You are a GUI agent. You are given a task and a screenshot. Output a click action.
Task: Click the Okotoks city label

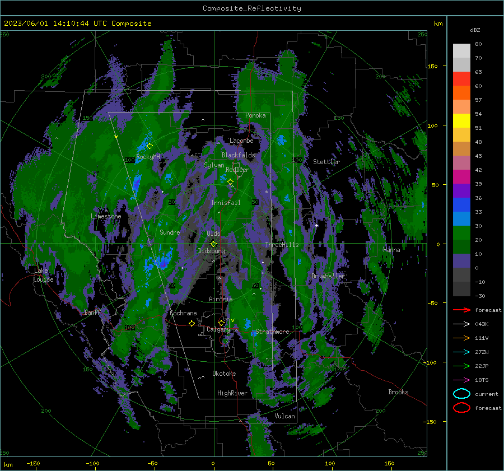[224, 374]
